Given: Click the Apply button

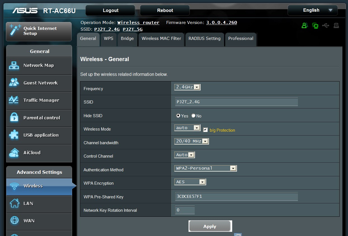Looking at the screenshot, I should 210,226.
